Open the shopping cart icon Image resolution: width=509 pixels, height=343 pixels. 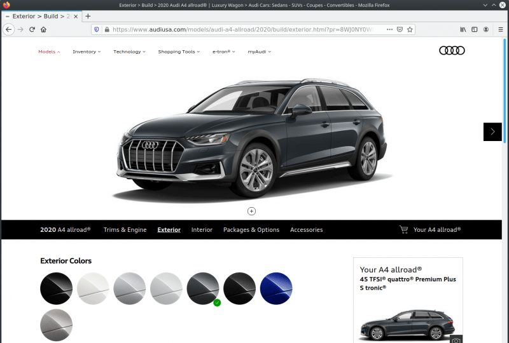click(x=403, y=230)
